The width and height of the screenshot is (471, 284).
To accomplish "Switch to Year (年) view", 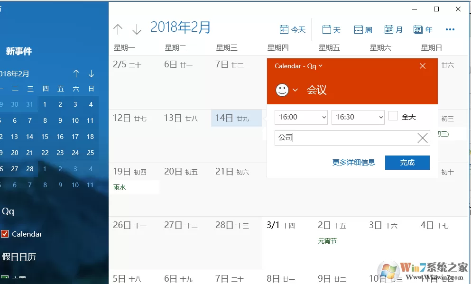I will coord(423,29).
